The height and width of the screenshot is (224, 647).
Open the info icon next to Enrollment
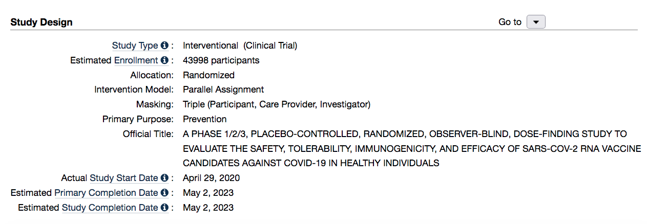[x=165, y=60]
